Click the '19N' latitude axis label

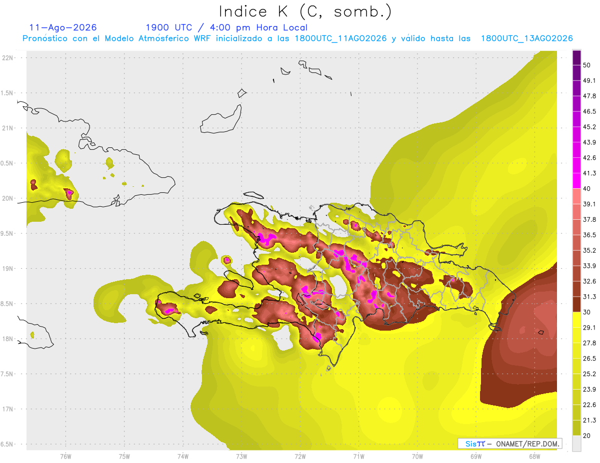pyautogui.click(x=8, y=268)
